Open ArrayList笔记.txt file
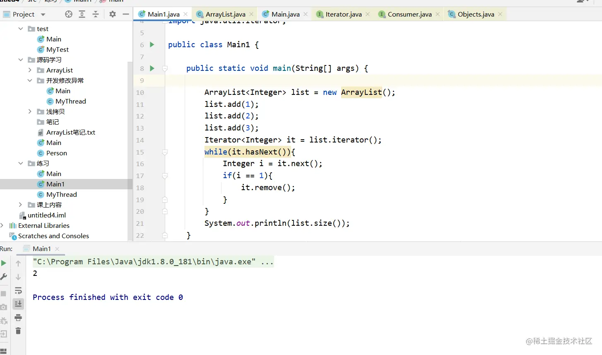 click(x=66, y=132)
